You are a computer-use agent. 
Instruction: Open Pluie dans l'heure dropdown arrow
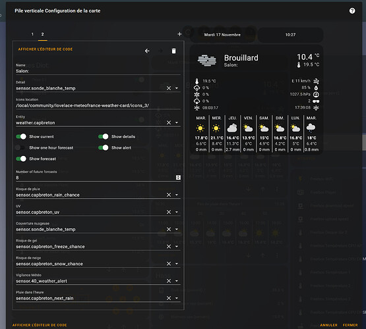coord(177,298)
